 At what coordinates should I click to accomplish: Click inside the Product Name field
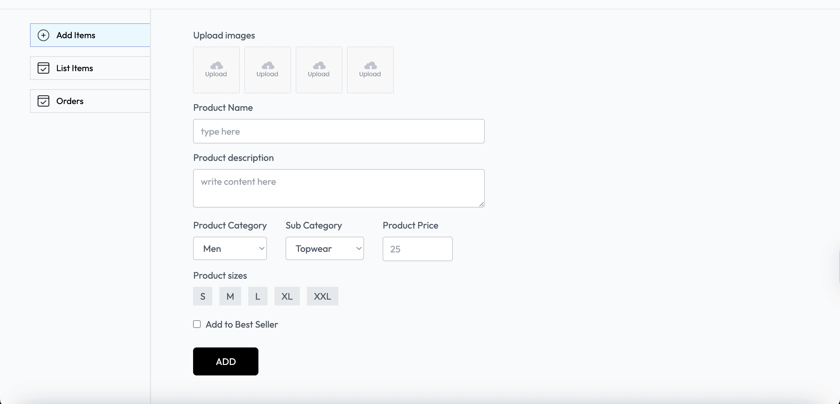tap(339, 131)
